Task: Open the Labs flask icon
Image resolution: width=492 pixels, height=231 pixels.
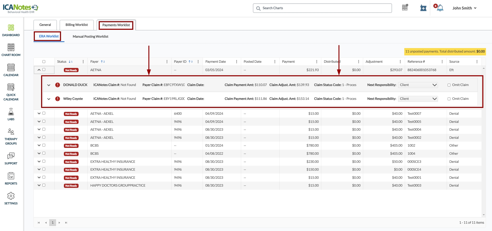Action: (x=11, y=112)
